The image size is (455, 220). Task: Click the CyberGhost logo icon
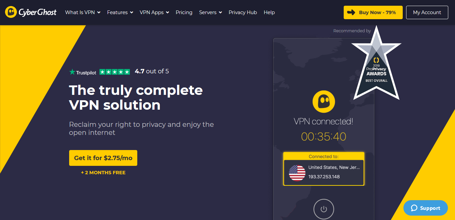11,12
